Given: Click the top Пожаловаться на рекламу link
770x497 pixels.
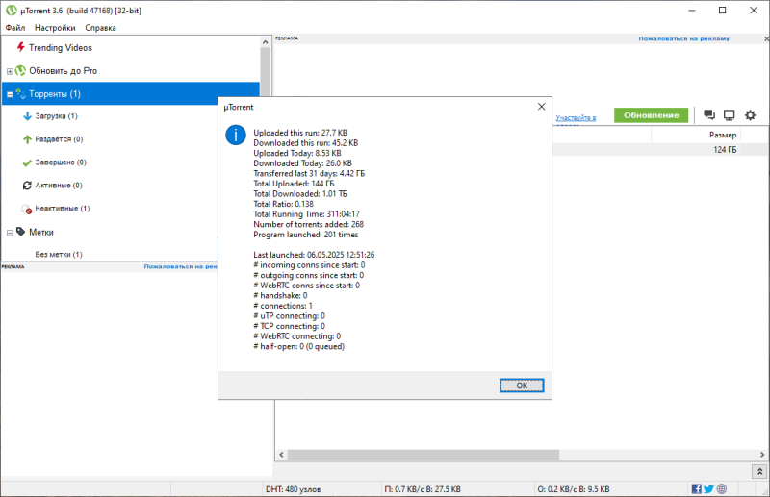Looking at the screenshot, I should (683, 38).
